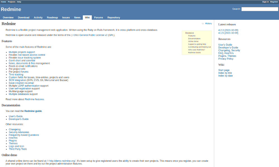The width and height of the screenshot is (279, 167).
Task: Open the calendar link
Action: click(31, 60)
